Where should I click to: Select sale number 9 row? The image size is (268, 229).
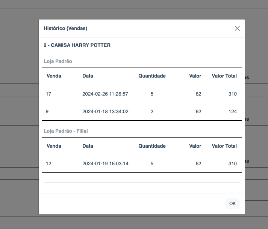[x=47, y=111]
